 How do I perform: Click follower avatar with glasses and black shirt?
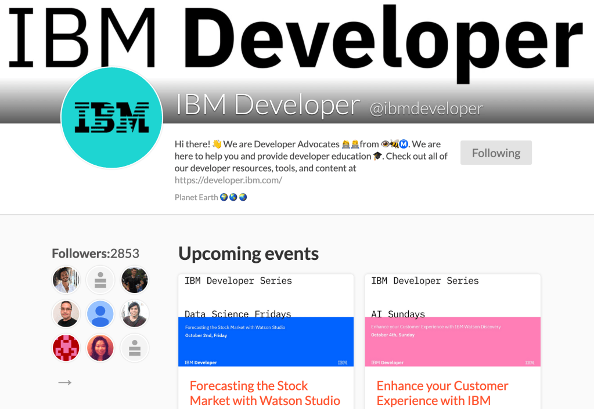[x=66, y=314]
